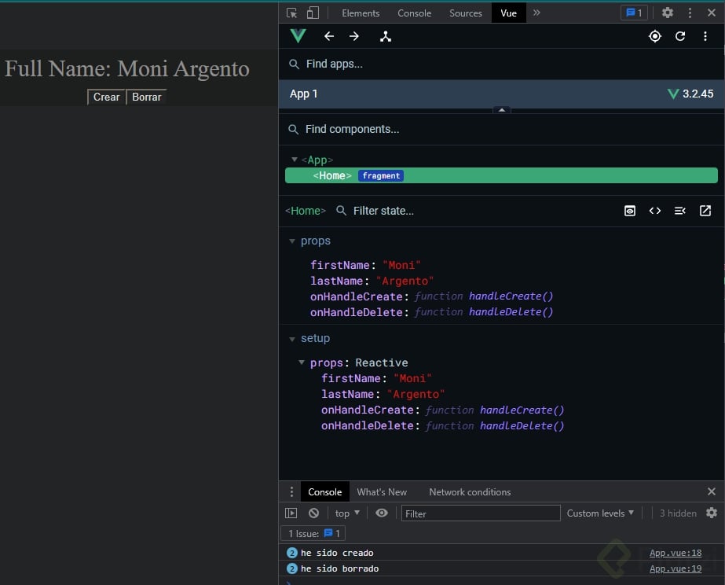The height and width of the screenshot is (585, 725).
Task: Click the 'he sido creado' log message
Action: 337,553
